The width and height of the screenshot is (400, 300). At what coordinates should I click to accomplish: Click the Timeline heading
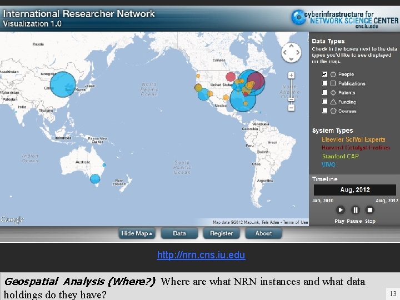pyautogui.click(x=325, y=179)
